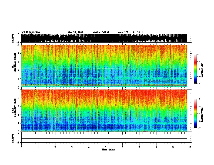
Task: Click the "VLF Spectra" title text
Action: (31, 32)
